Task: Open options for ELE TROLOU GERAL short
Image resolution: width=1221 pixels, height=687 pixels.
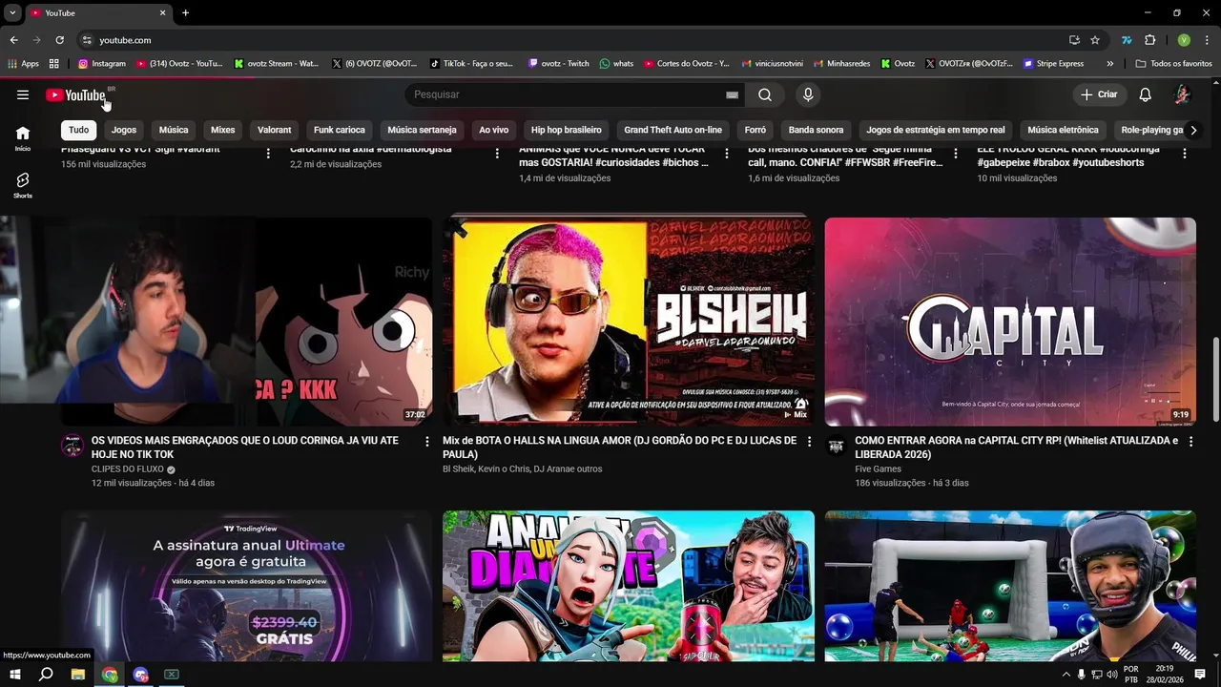Action: (x=1185, y=154)
